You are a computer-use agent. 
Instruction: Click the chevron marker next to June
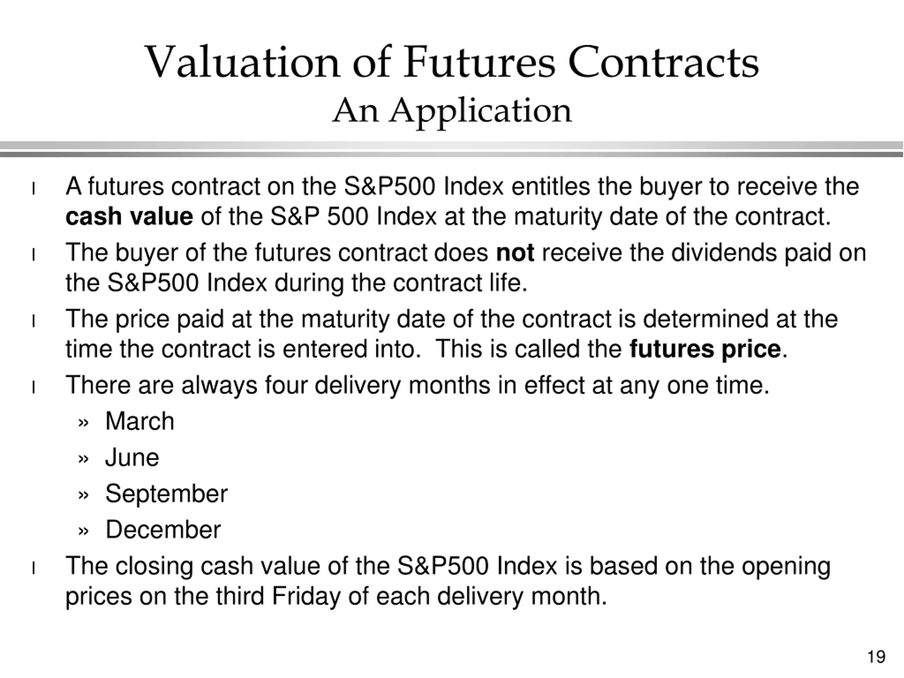[x=83, y=459]
